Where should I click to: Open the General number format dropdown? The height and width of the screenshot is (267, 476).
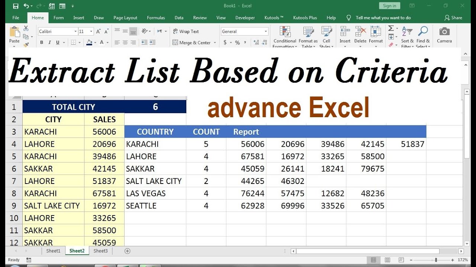click(x=266, y=32)
